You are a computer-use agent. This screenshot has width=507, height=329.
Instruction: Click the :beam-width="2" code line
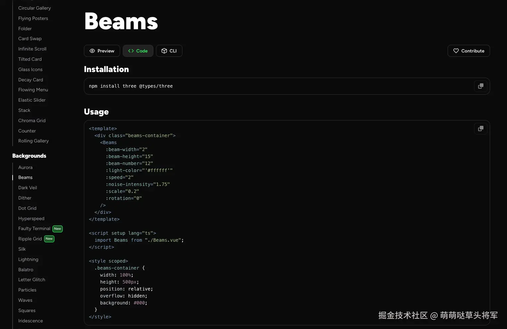point(126,149)
